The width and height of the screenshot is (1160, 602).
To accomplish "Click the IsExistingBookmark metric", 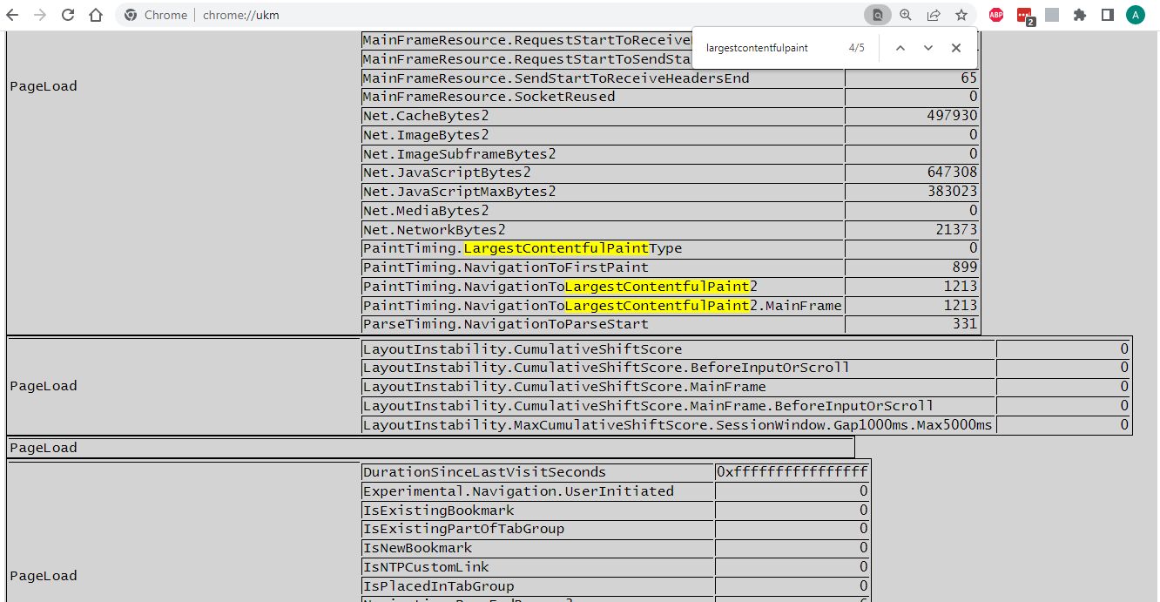I will (438, 511).
